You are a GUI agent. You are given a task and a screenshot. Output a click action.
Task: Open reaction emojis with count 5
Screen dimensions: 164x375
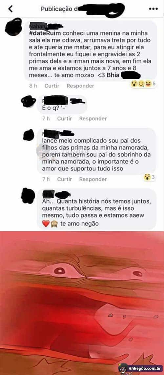point(143,84)
